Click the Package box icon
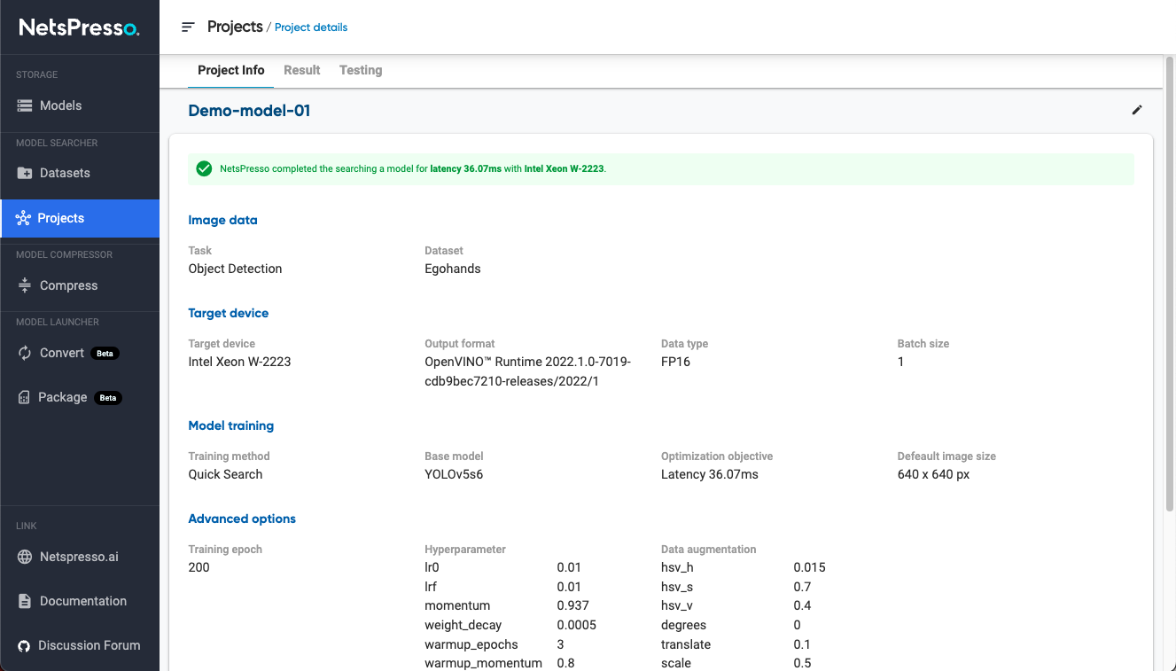This screenshot has width=1176, height=671. 24,397
